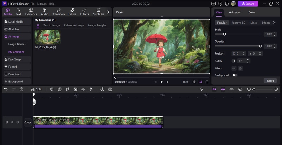
Task: Toggle the Background switch on
Action: (x=234, y=75)
